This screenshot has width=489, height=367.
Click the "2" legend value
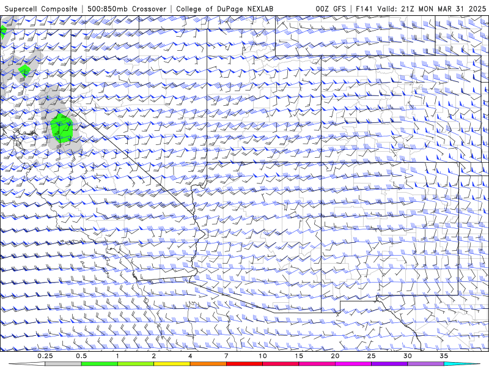click(x=154, y=356)
